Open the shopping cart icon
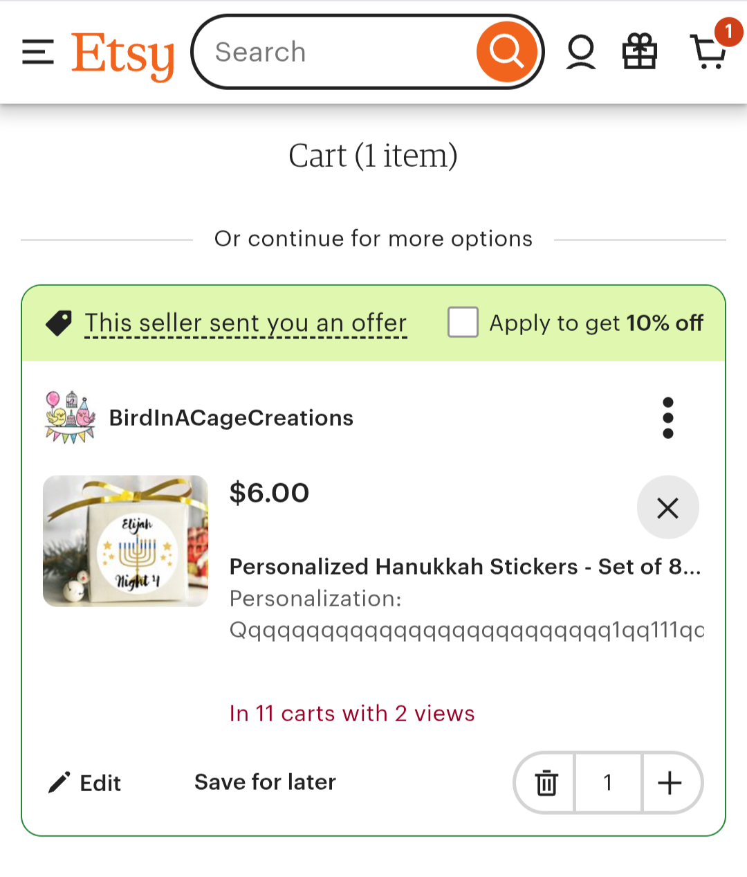The height and width of the screenshot is (877, 747). click(709, 51)
